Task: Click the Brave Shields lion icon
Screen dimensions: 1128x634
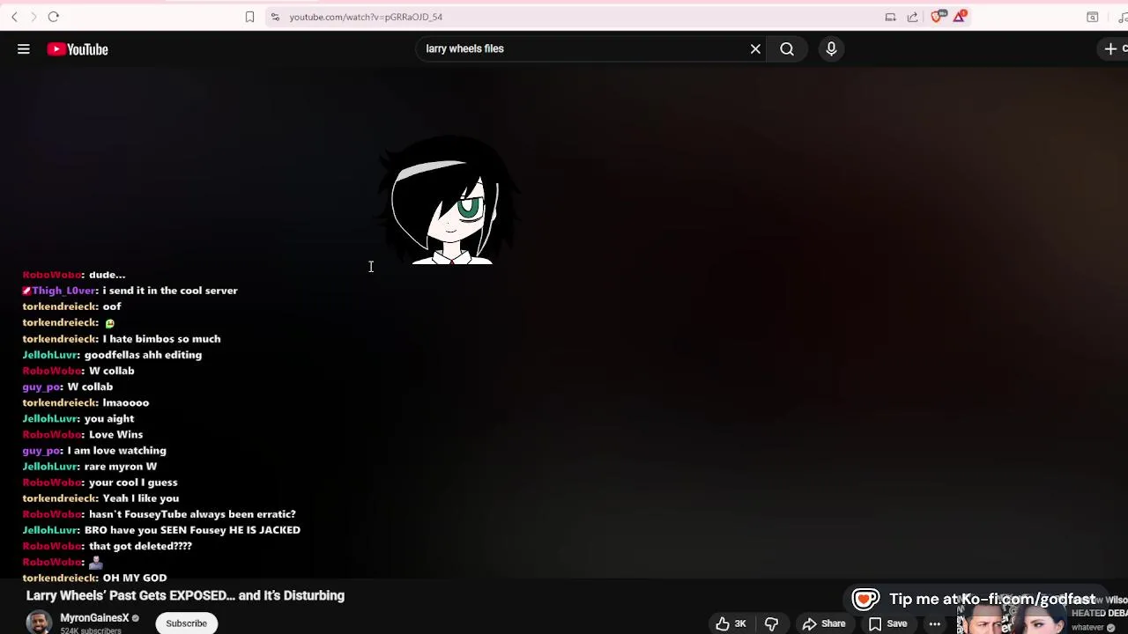Action: (x=938, y=16)
